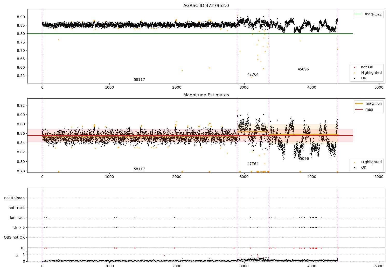Click the dr axis tick label 5
Image resolution: width=389 pixels, height=272 pixels.
coord(24,255)
